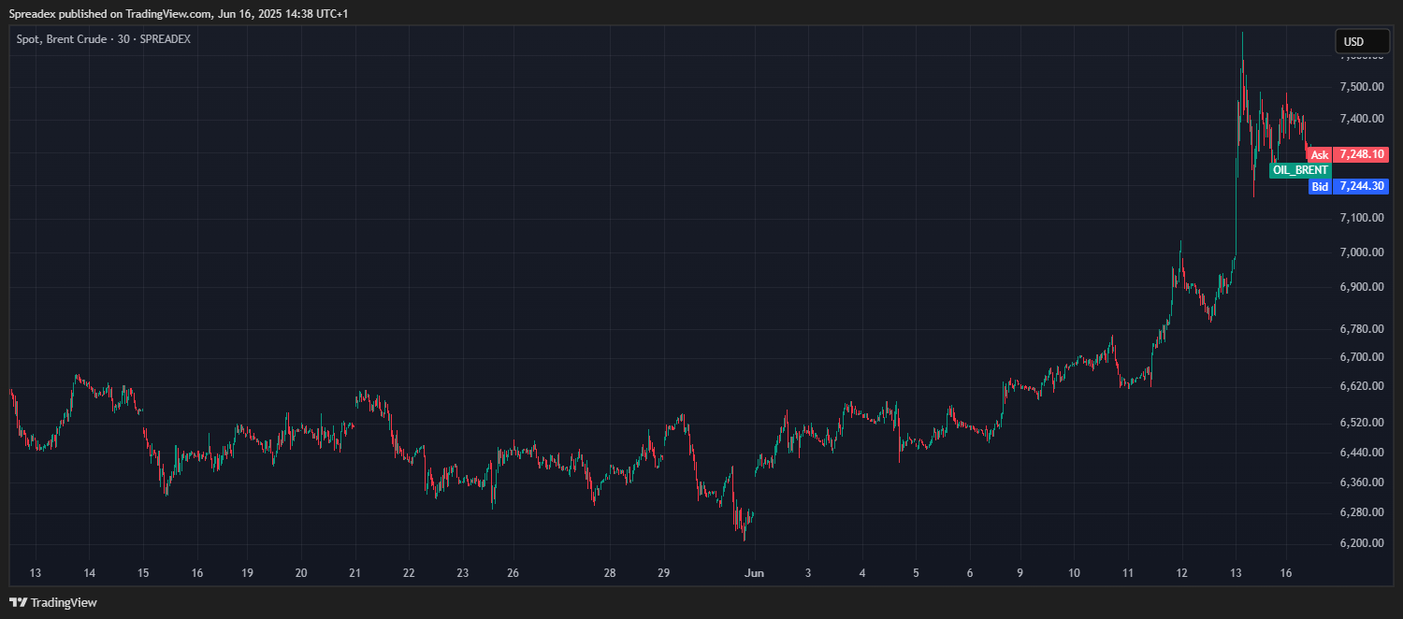
Task: Click the 7,000.00 price axis label
Action: pos(1362,252)
